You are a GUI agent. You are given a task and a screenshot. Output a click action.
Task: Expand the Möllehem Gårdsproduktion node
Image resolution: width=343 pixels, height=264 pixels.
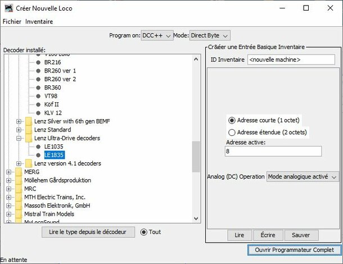[8, 180]
